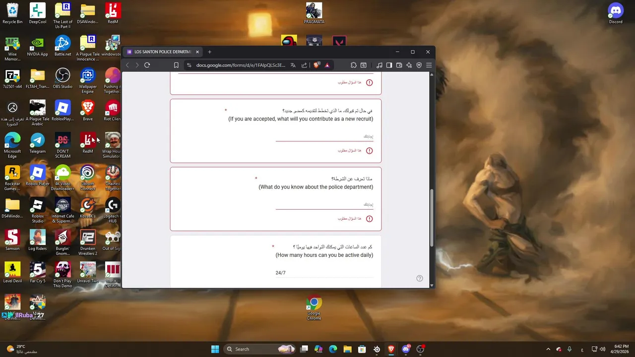Screen dimensions: 635x357
Task: Select The Last of Us Part II icon
Action: (x=63, y=16)
